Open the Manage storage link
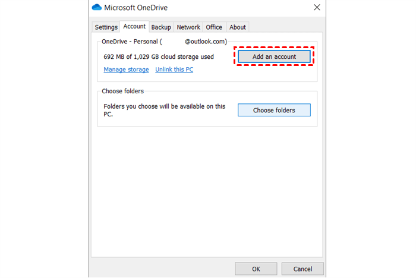This screenshot has height=278, width=416. [x=126, y=69]
